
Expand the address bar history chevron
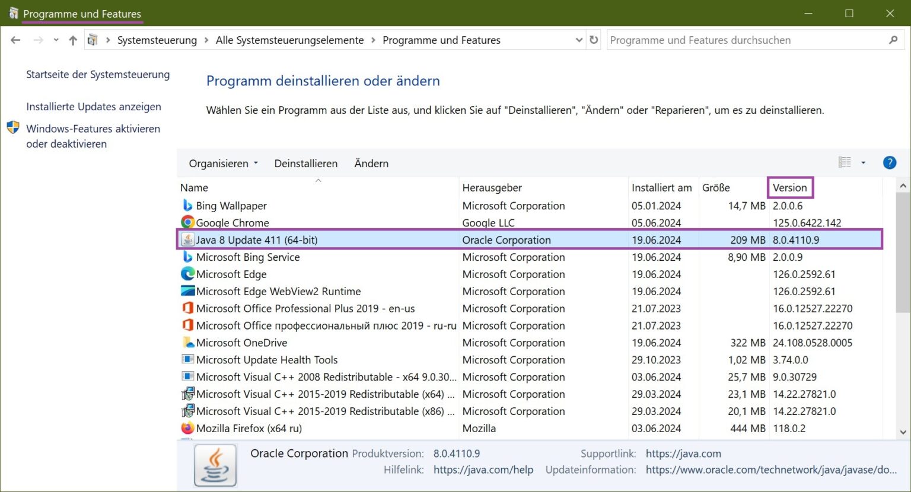tap(578, 40)
